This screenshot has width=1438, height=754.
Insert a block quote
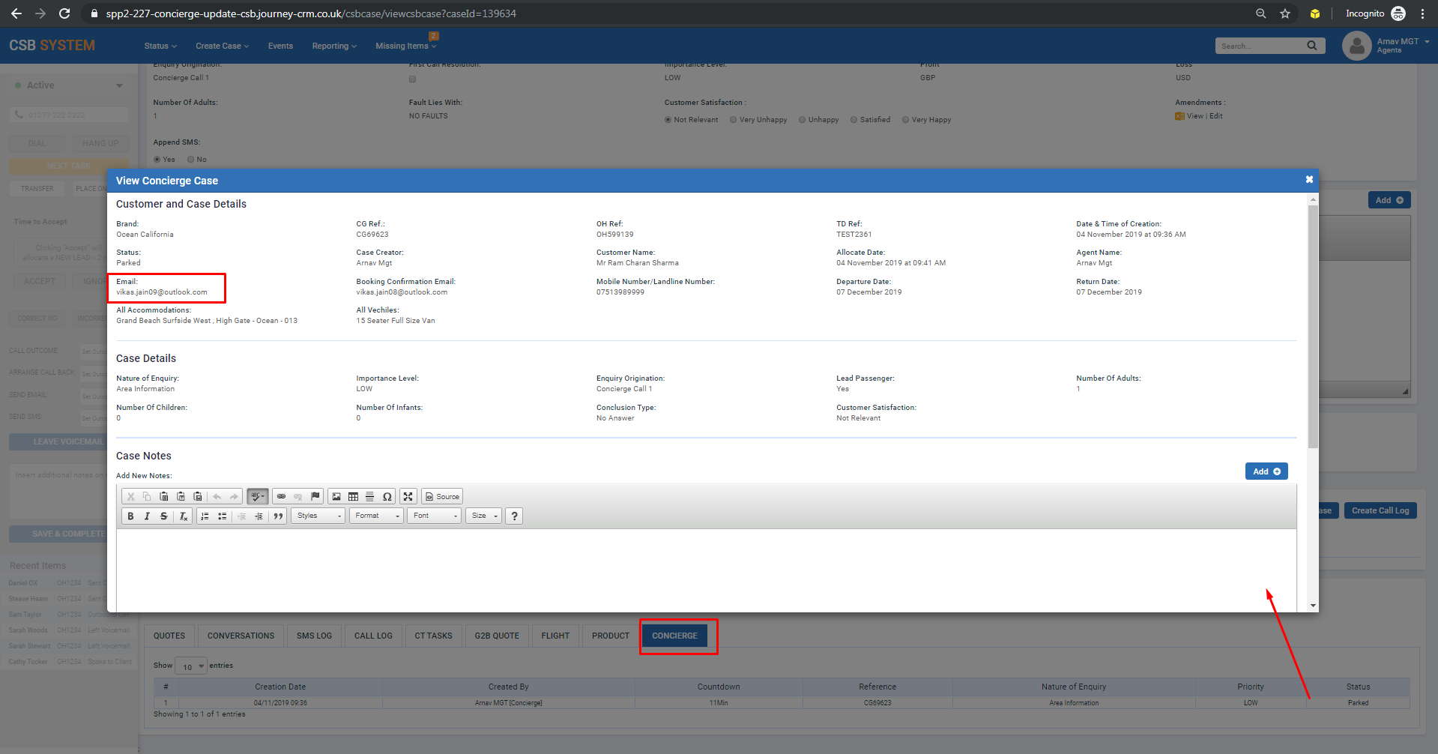pos(278,516)
